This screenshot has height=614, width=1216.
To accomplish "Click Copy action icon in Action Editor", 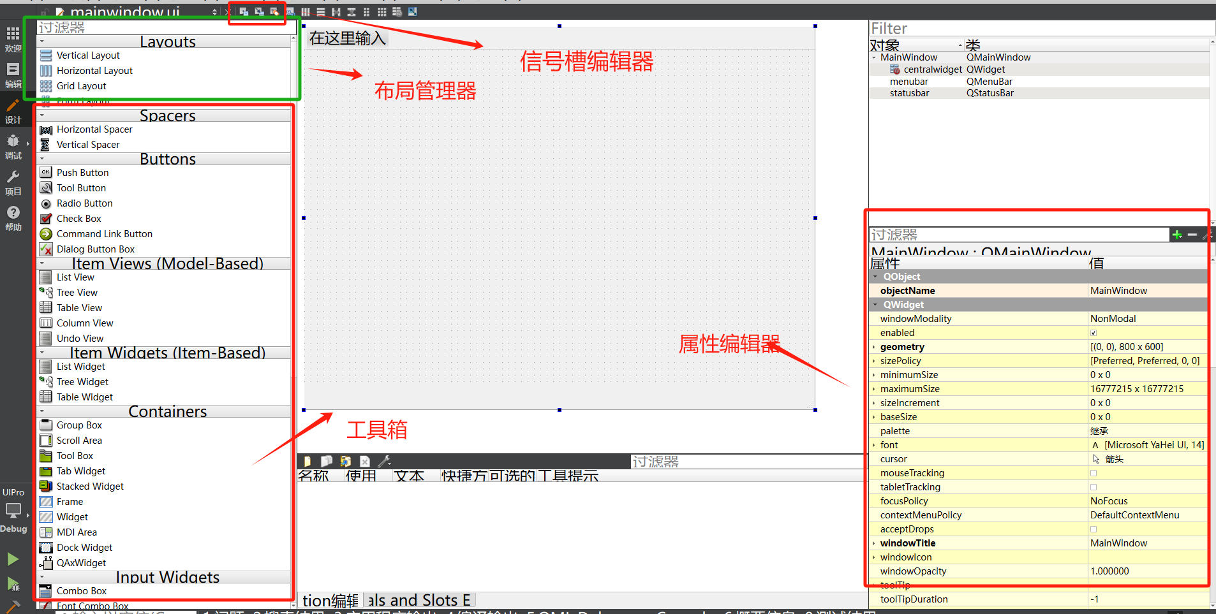I will [327, 461].
